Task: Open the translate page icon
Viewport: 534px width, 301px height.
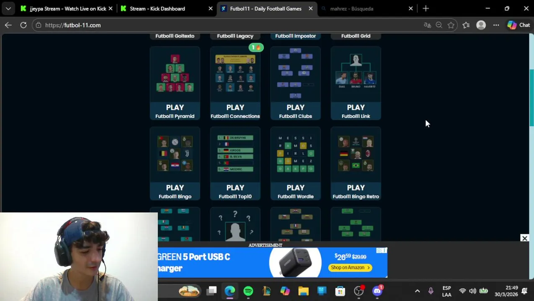Action: [427, 25]
